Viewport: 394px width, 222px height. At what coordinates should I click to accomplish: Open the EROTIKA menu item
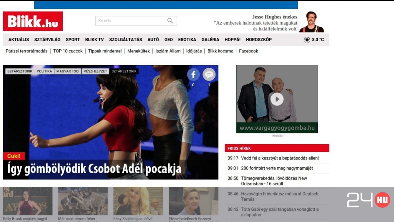pos(187,39)
